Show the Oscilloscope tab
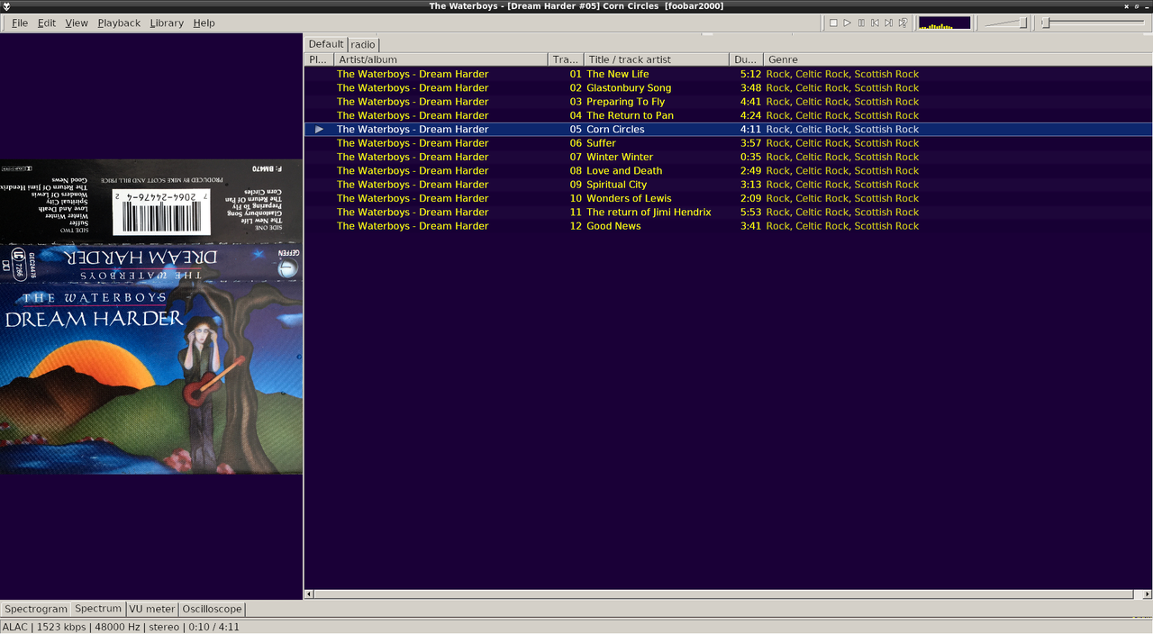 pos(212,609)
